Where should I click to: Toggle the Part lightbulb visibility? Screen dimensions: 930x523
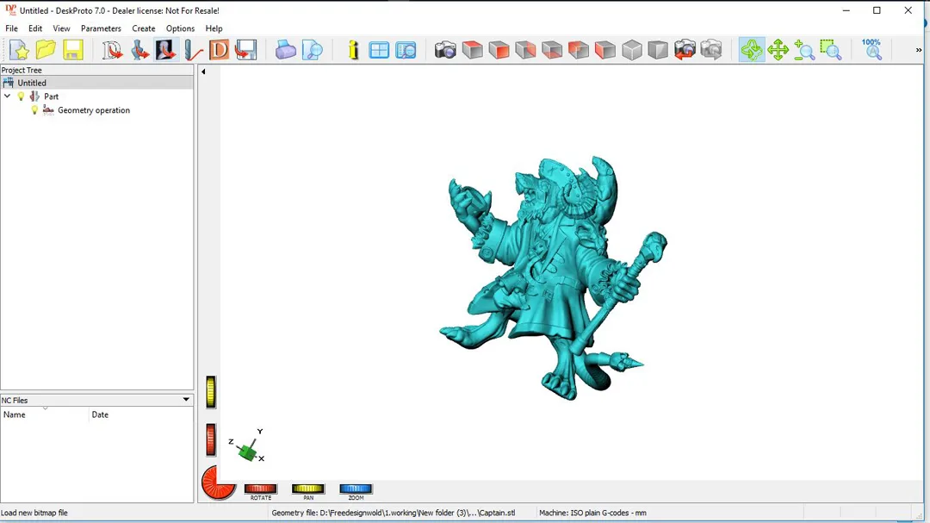pos(22,97)
